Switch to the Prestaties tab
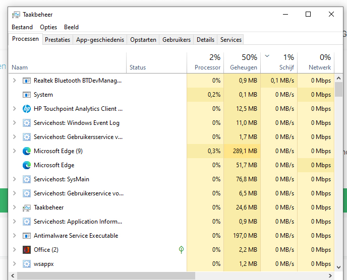This screenshot has width=347, height=280. (x=57, y=40)
